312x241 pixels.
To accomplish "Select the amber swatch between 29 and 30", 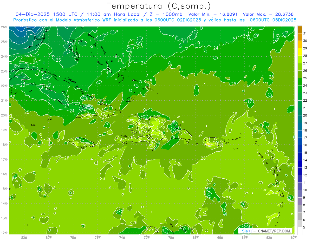I will click(300, 44).
